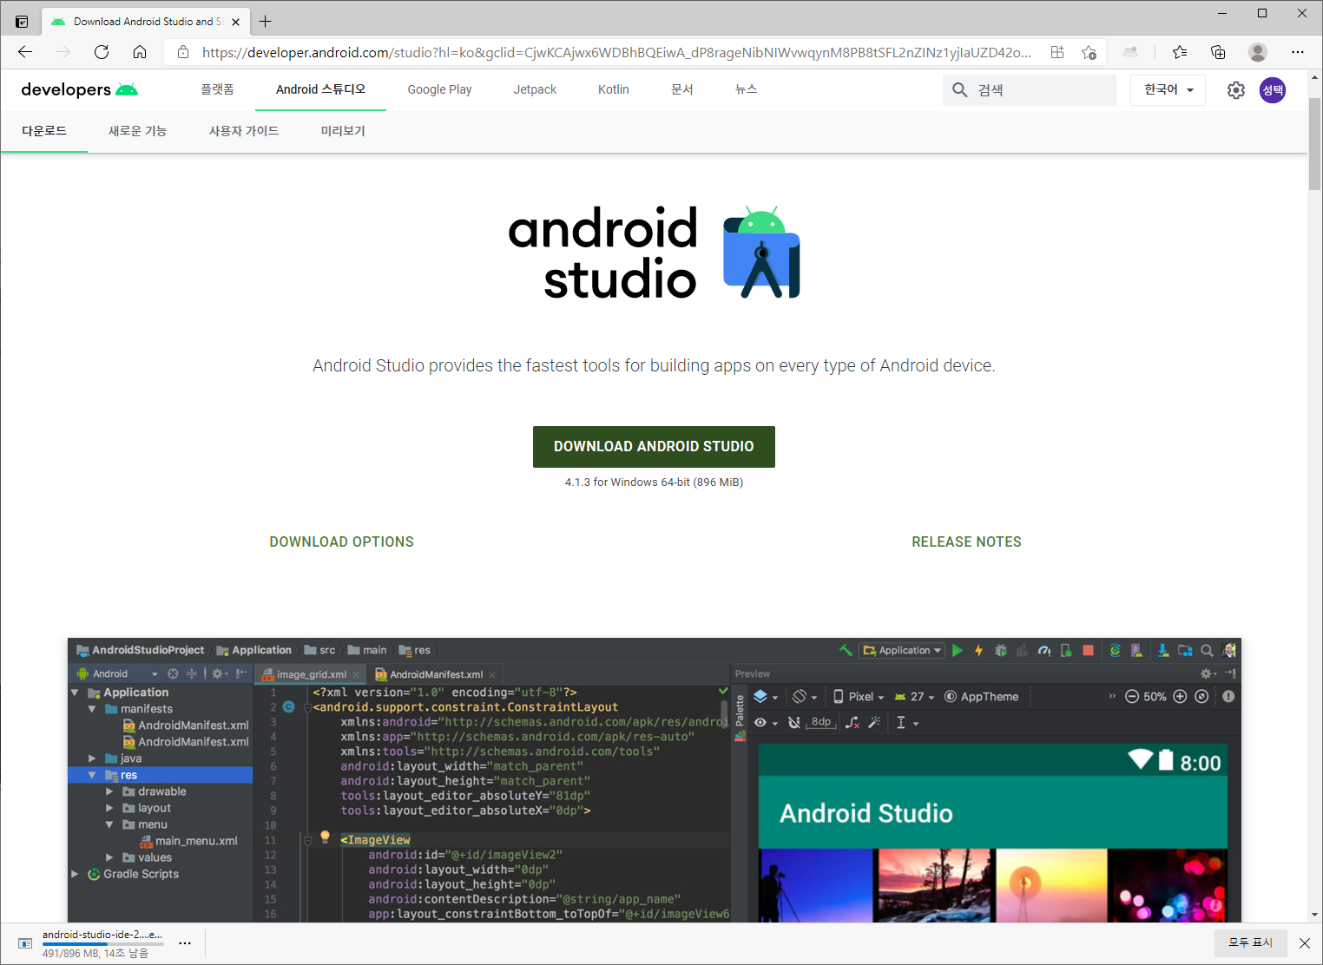Add this page to favorites
The height and width of the screenshot is (965, 1323).
click(1089, 52)
